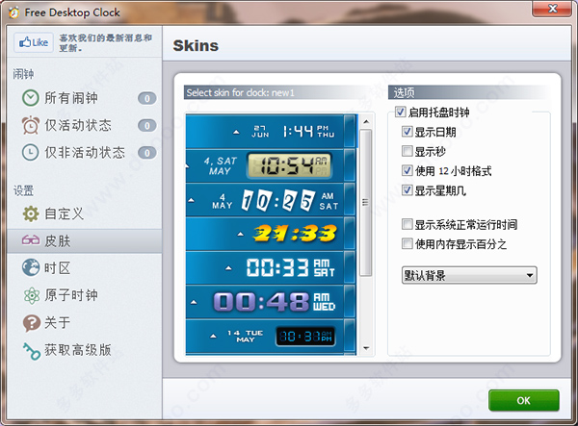Open the 默认背景 background dropdown
578x426 pixels.
(469, 275)
